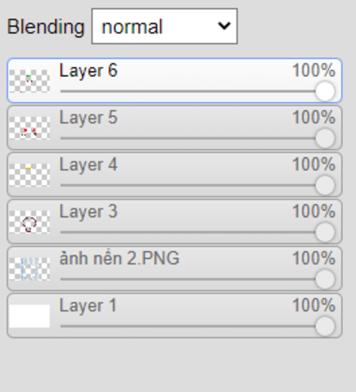Select Layer 4 by its name
This screenshot has width=356, height=392.
[x=88, y=164]
